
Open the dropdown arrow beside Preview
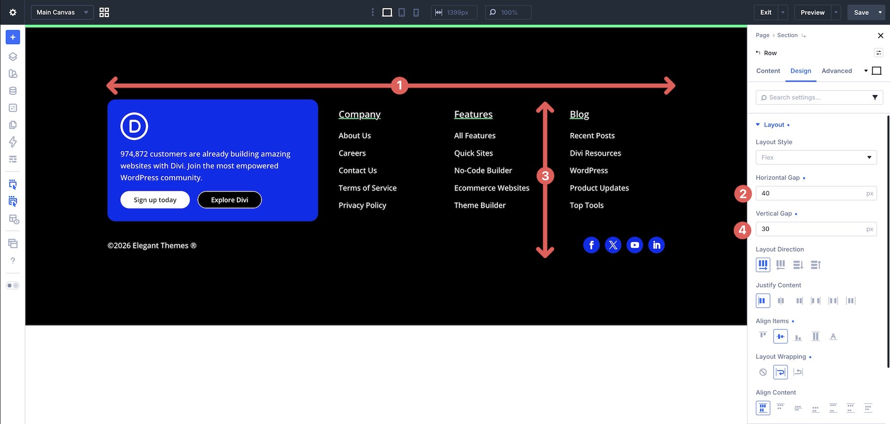click(x=836, y=12)
